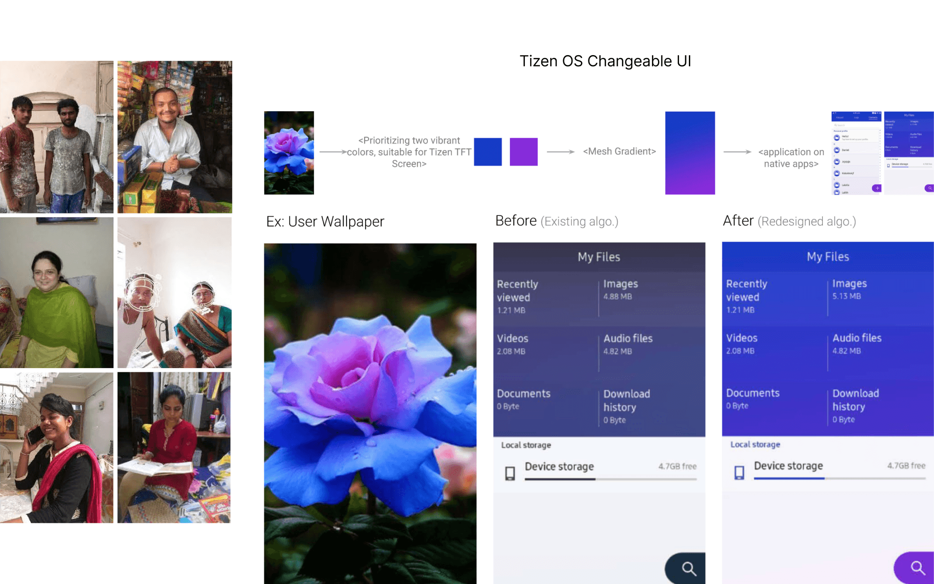Click the mesh gradient preview rectangle

coord(689,152)
